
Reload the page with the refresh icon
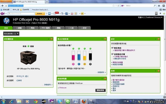tap(118, 6)
